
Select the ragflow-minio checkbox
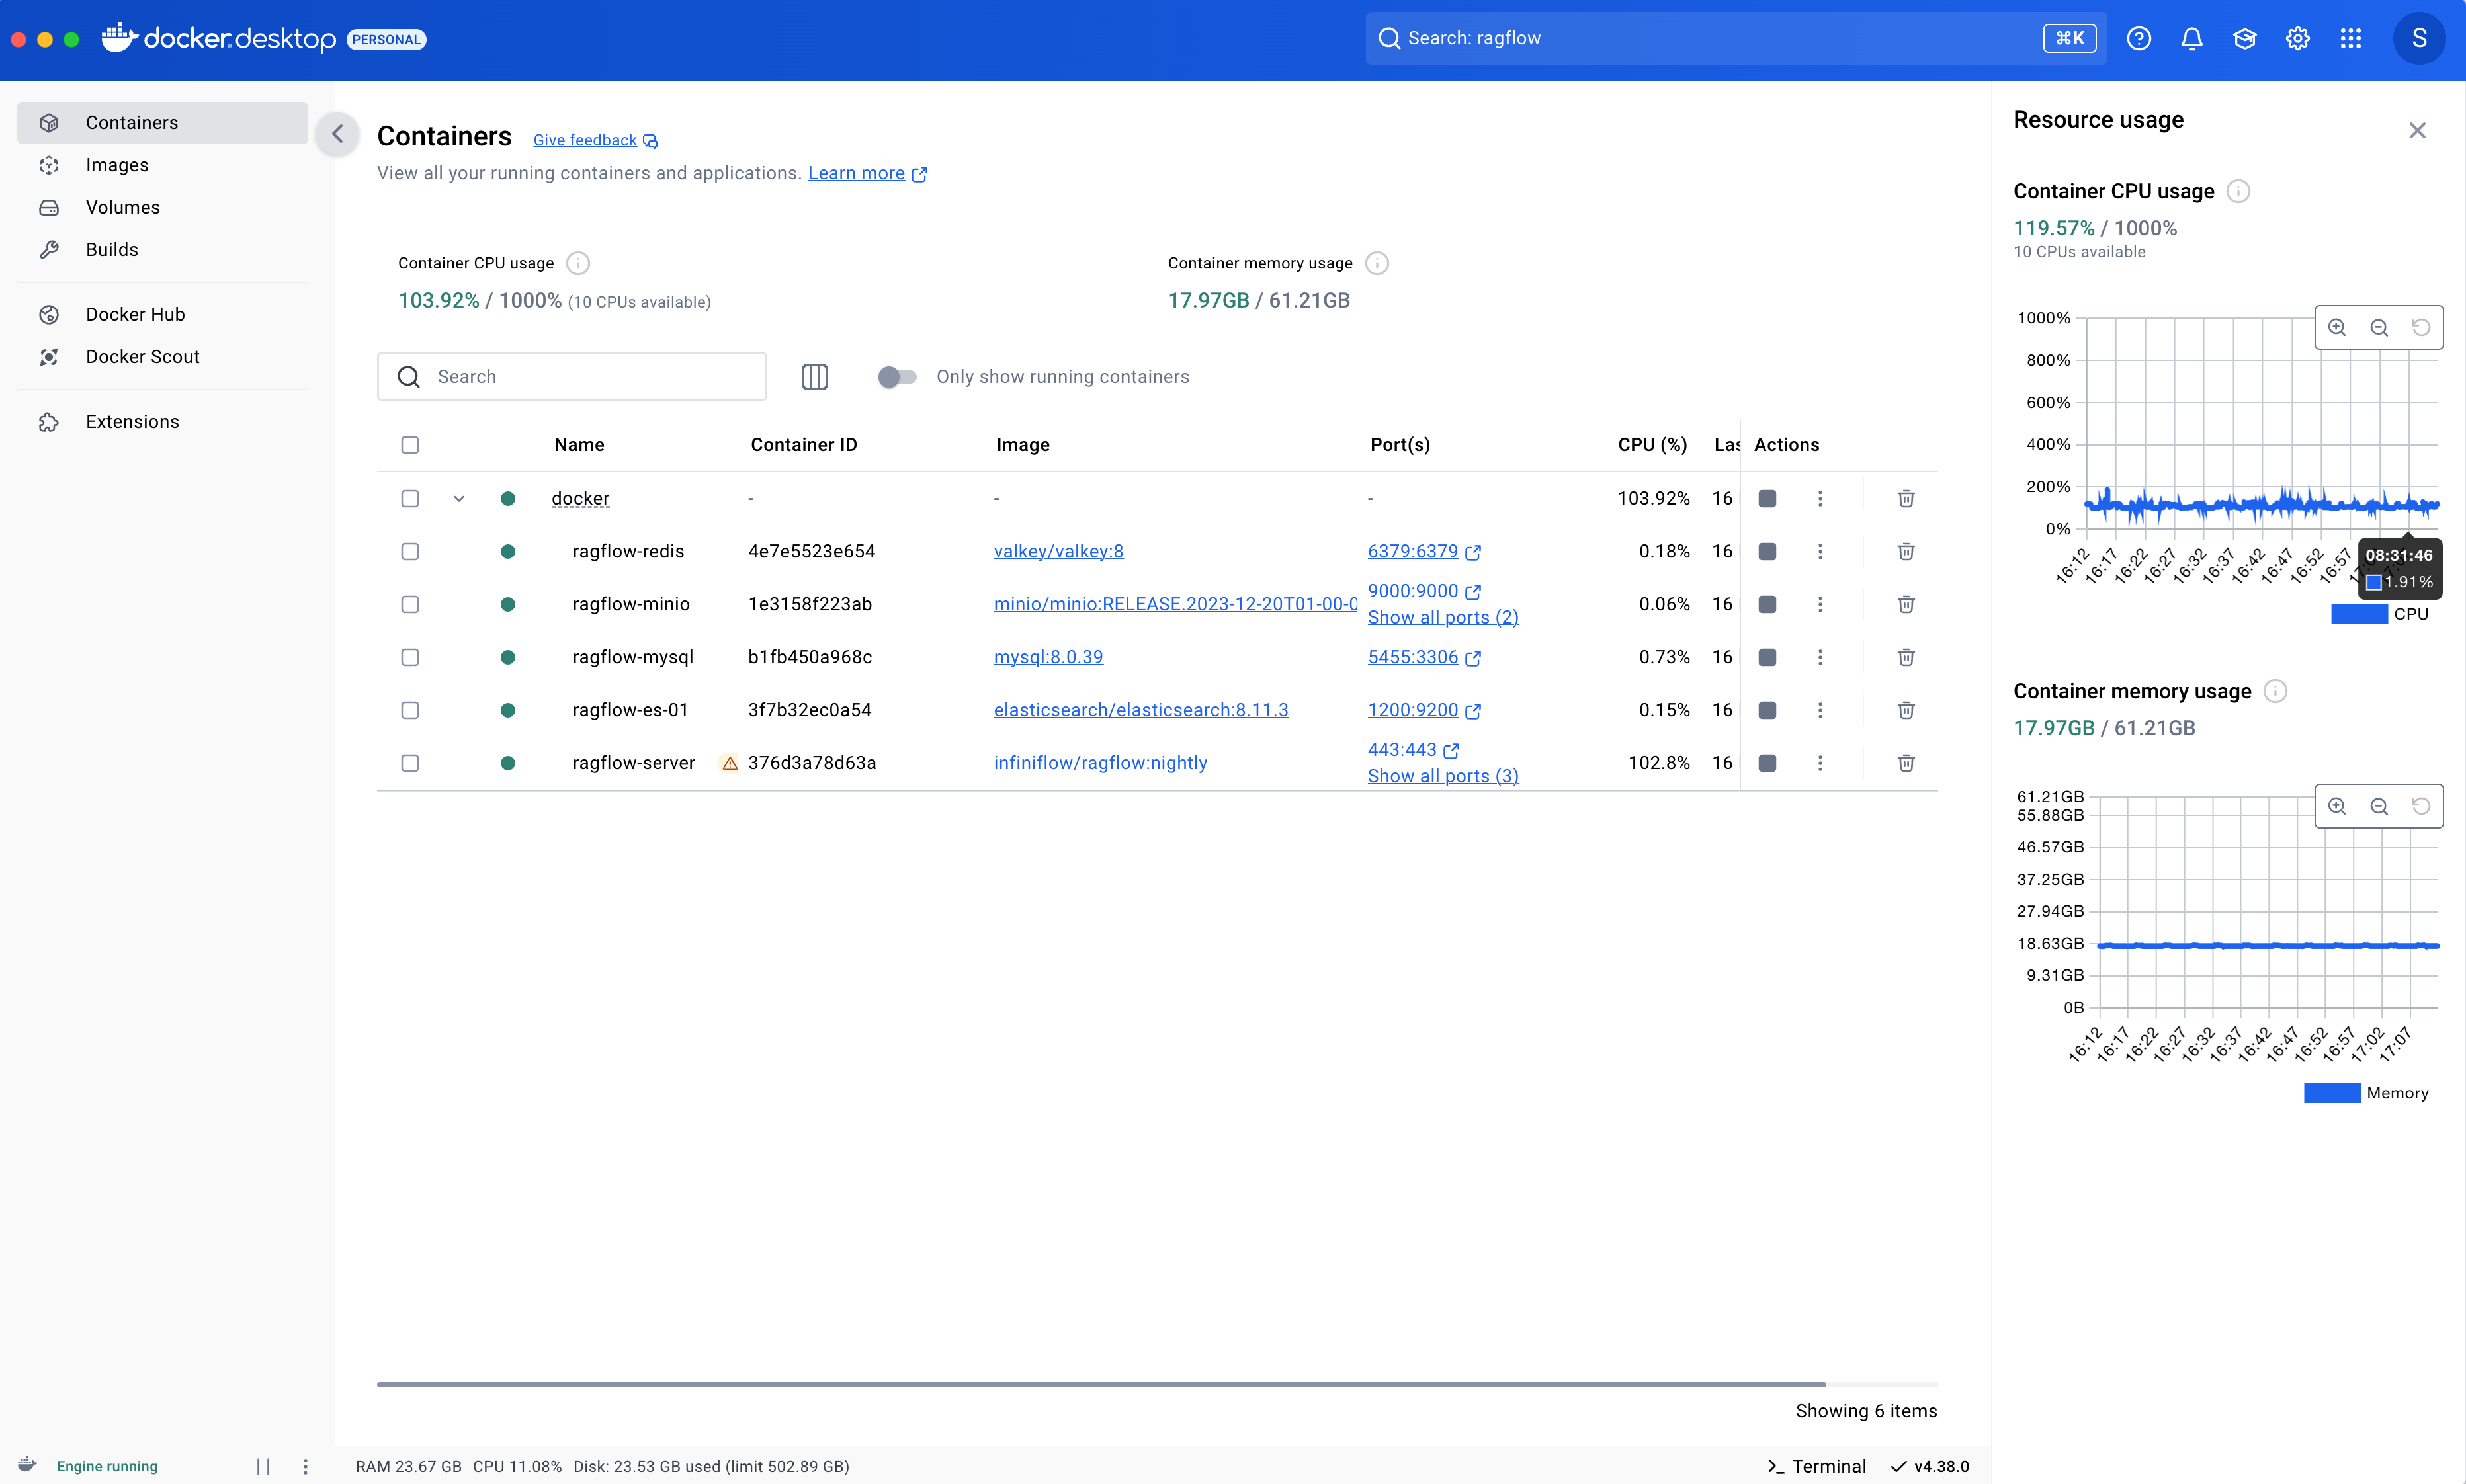click(410, 604)
